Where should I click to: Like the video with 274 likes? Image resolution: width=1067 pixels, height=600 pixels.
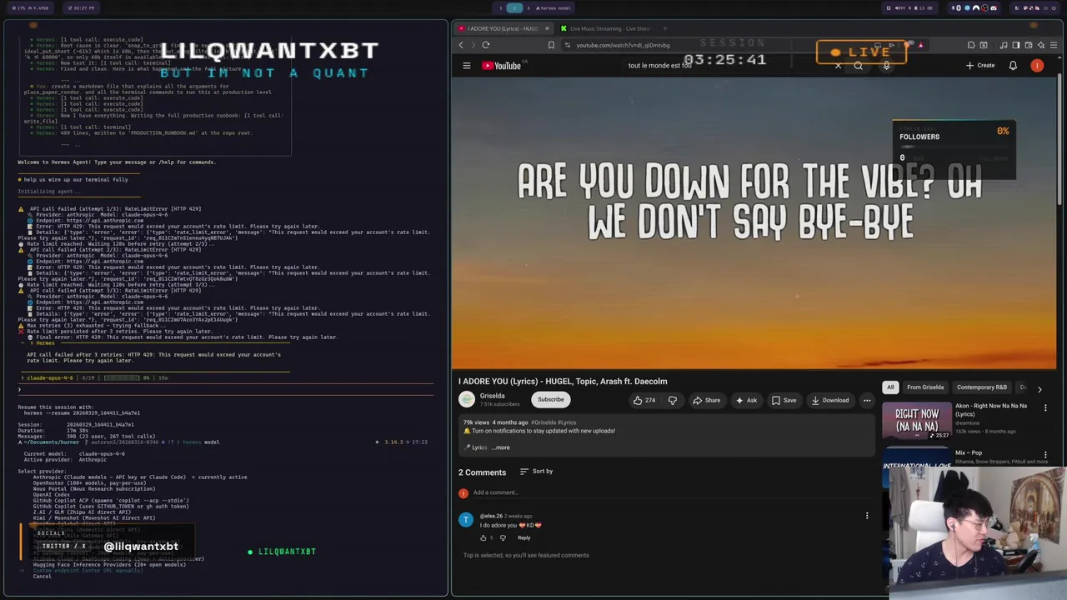[644, 400]
